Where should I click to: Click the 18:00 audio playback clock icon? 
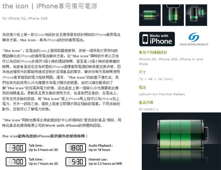tap(76, 148)
